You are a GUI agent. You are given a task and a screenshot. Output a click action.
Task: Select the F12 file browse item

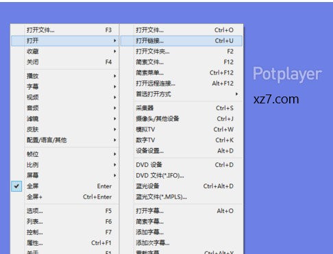pyautogui.click(x=182, y=62)
